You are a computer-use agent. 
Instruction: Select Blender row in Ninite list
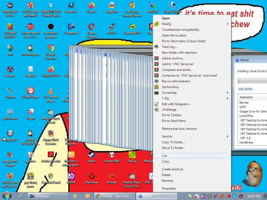click(x=252, y=103)
